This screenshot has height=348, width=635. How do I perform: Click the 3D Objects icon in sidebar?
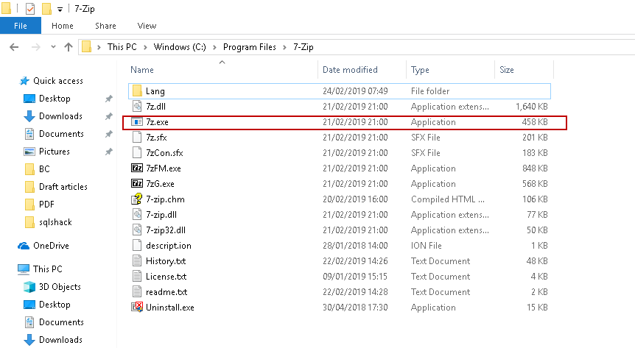pyautogui.click(x=29, y=287)
